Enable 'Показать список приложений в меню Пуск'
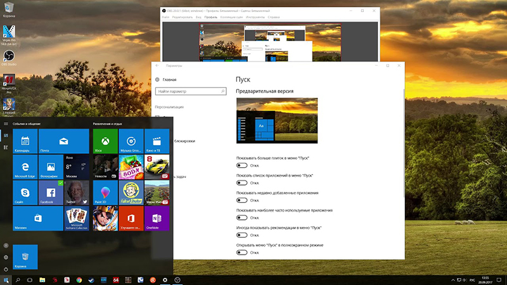This screenshot has width=507, height=285. [241, 182]
